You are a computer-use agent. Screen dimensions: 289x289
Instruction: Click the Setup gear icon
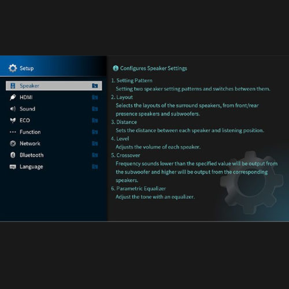click(13, 68)
